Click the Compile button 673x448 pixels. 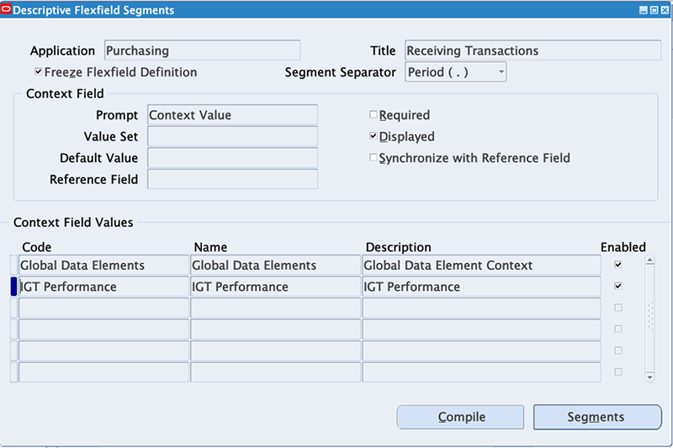[460, 417]
